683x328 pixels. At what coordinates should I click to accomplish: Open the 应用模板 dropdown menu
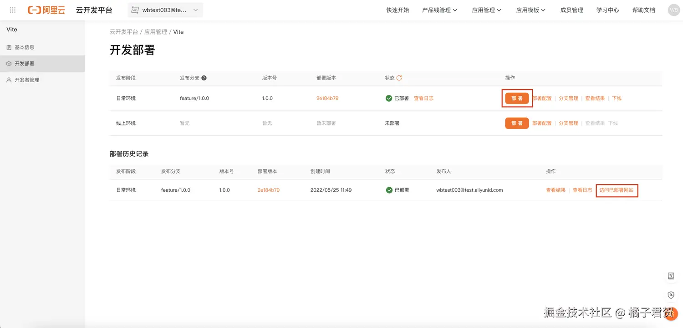pos(531,10)
